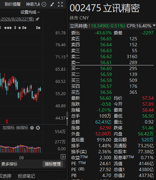Image resolution: width=156 pixels, height=180 pixels.
Task: Open the 神奇九转 dropdown arrow
Action: [44, 4]
